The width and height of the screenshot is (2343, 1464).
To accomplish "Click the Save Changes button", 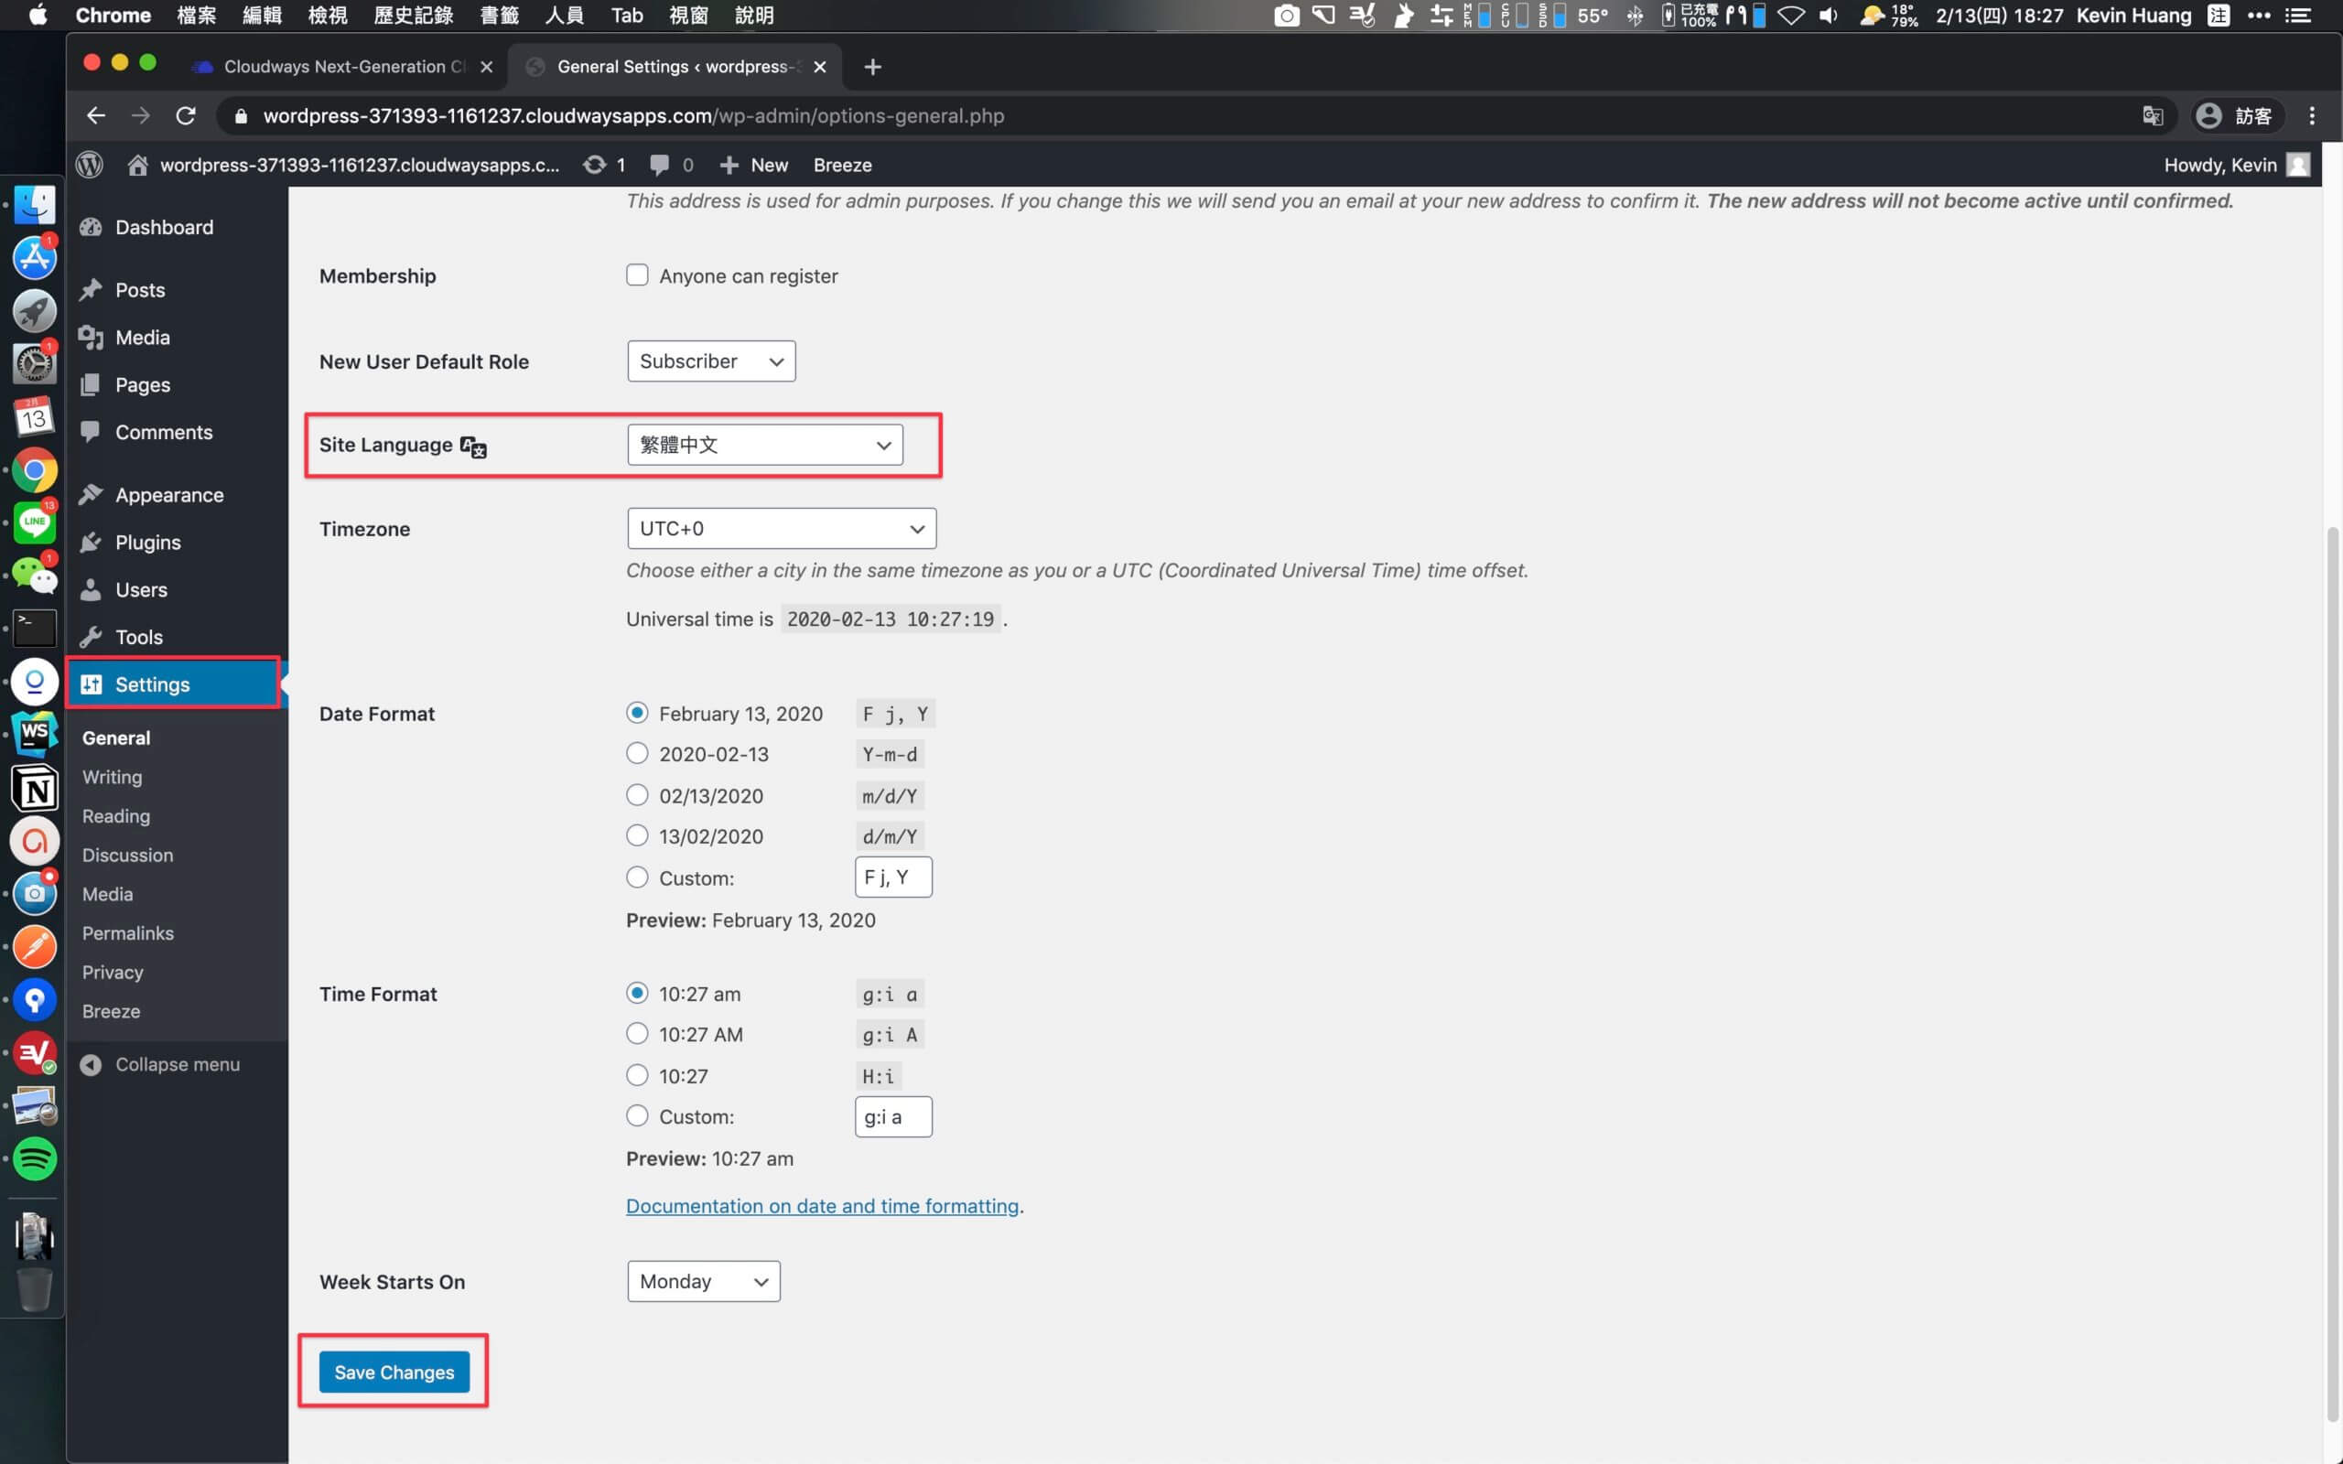I will (x=394, y=1372).
